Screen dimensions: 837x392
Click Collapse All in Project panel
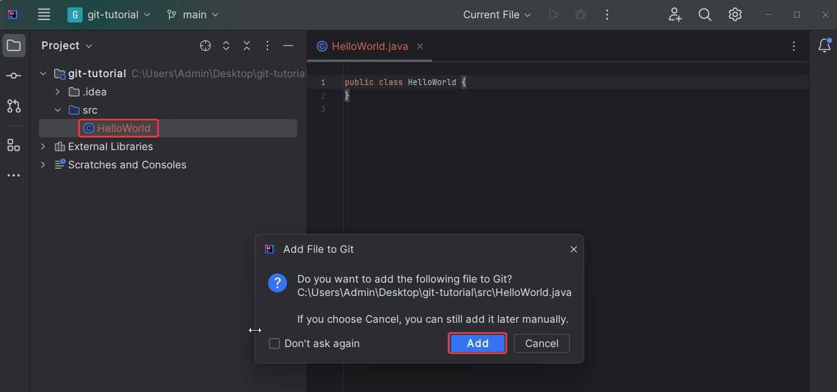click(x=247, y=46)
